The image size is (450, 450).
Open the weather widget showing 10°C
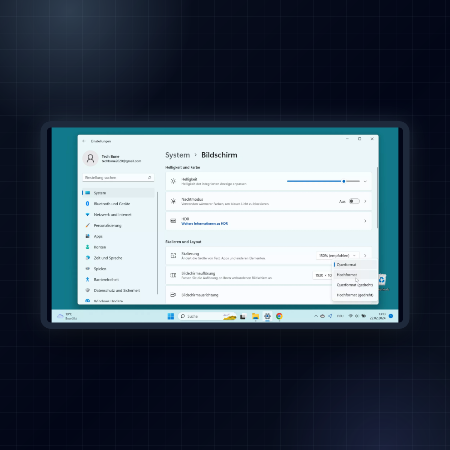pyautogui.click(x=67, y=316)
